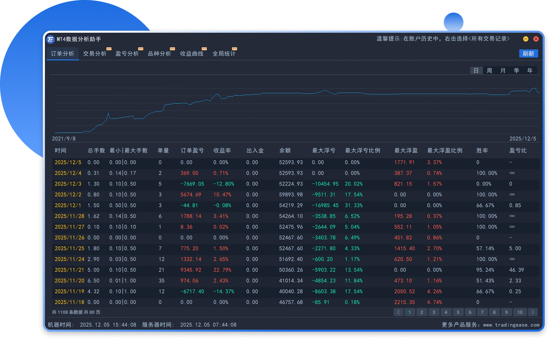Click the equity curve peak near chart end
Image resolution: width=551 pixels, height=340 pixels.
click(x=534, y=88)
